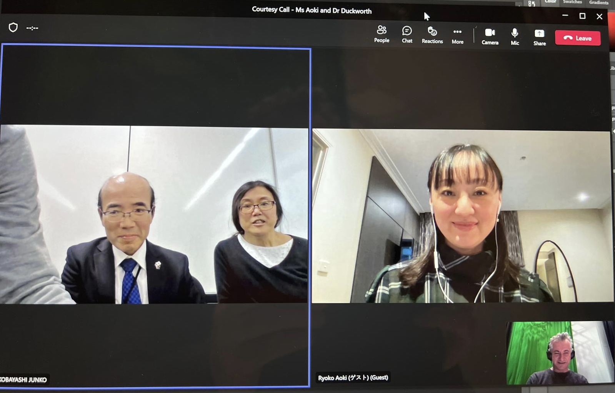Select Ryoko Aoki's video tile

tap(462, 216)
